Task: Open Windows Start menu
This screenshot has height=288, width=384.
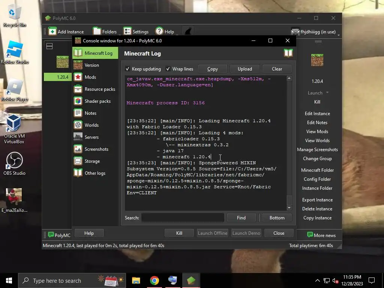Action: point(9,280)
